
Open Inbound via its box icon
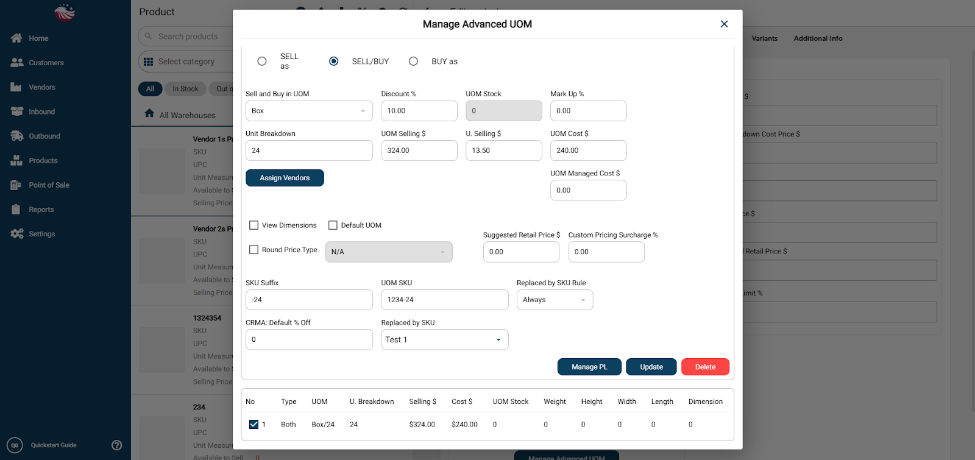pos(17,111)
